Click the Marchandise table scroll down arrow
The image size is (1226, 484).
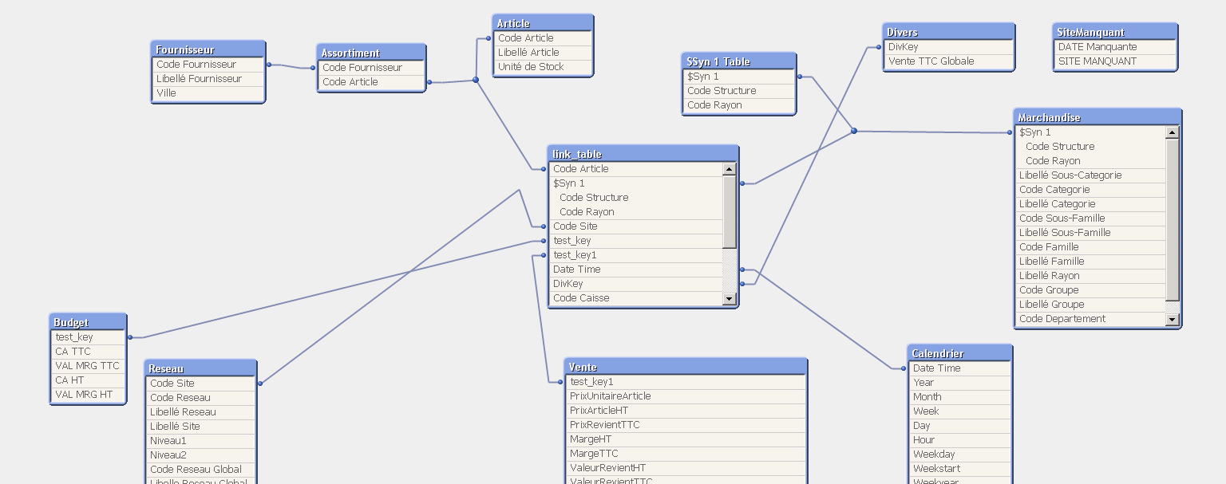click(1172, 319)
